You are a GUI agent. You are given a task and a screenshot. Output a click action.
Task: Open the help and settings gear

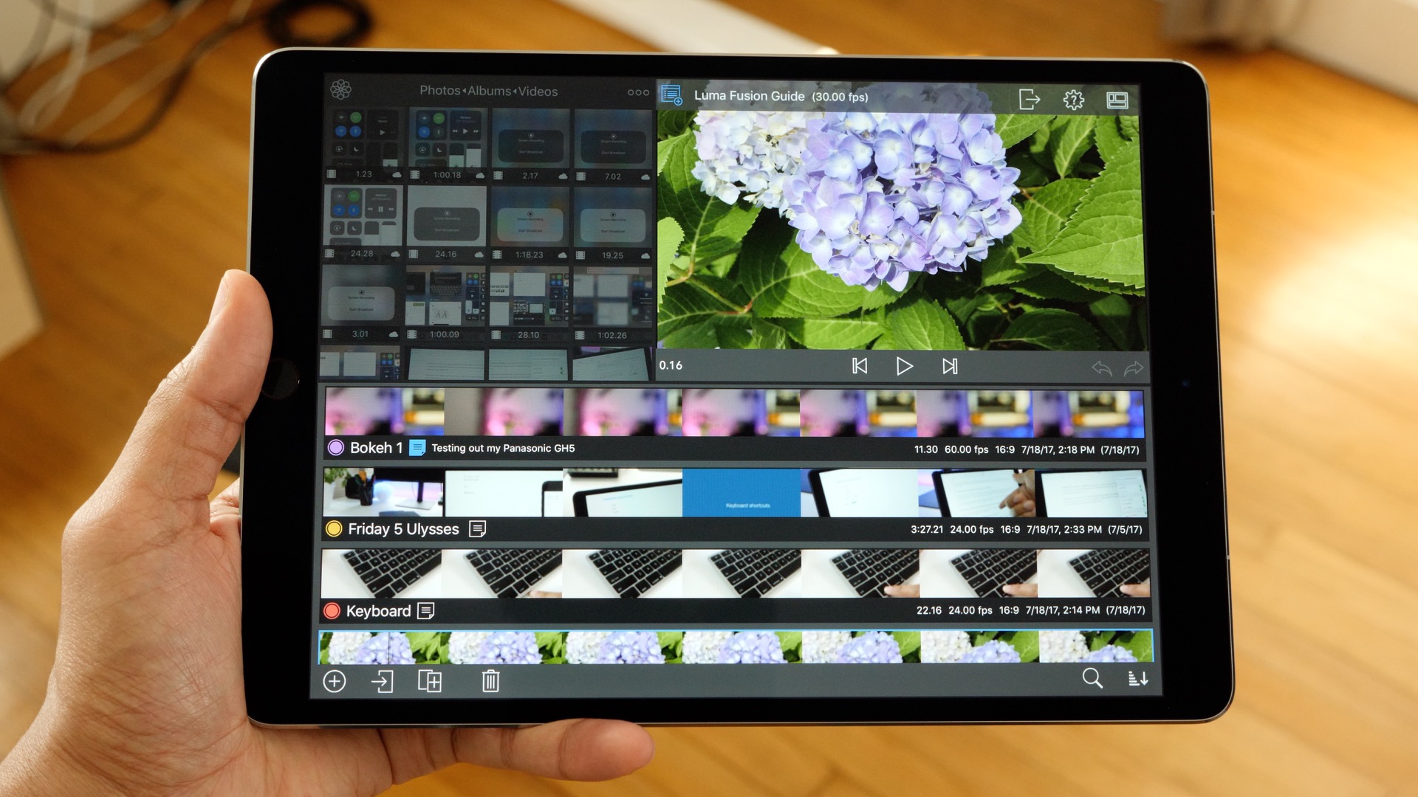tap(1073, 100)
